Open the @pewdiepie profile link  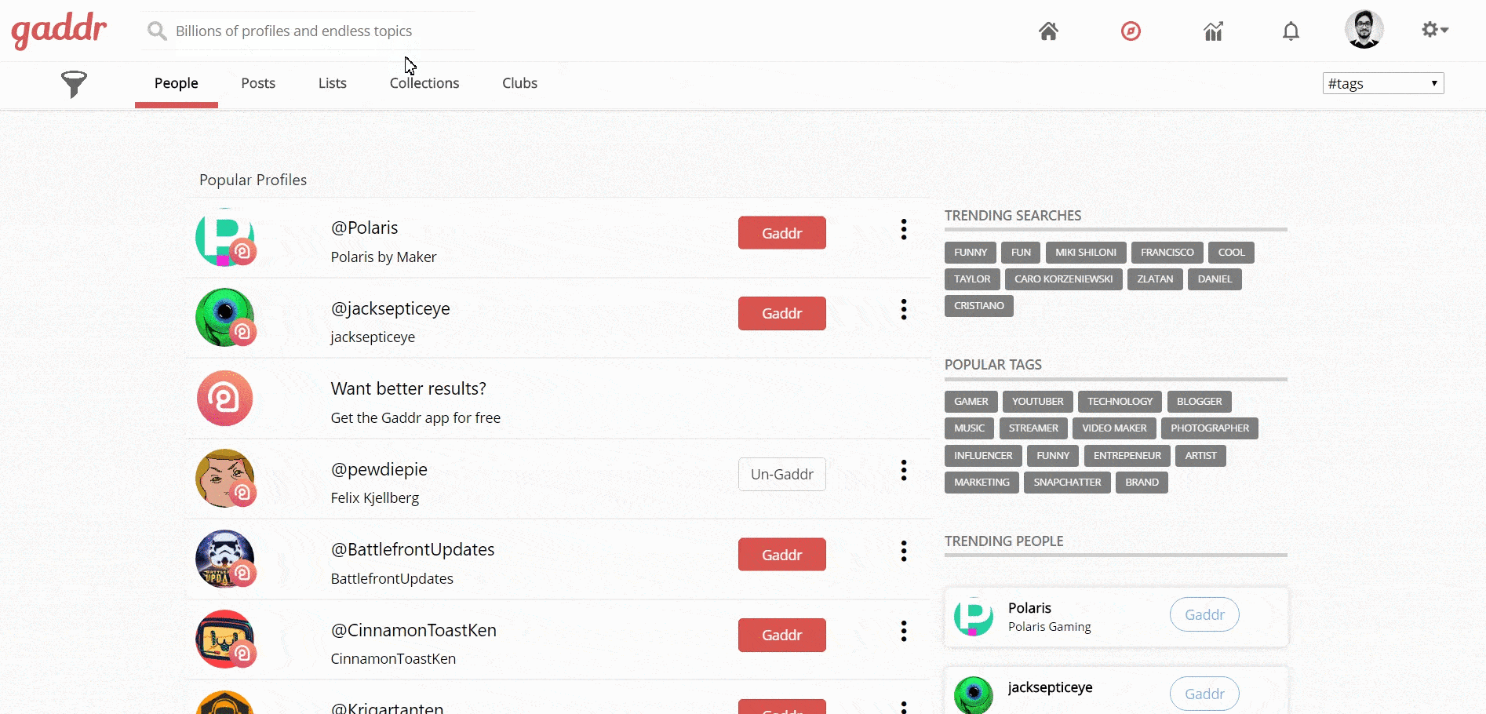coord(379,469)
